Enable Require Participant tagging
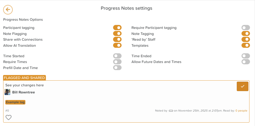Image resolution: width=255 pixels, height=126 pixels. point(245,28)
